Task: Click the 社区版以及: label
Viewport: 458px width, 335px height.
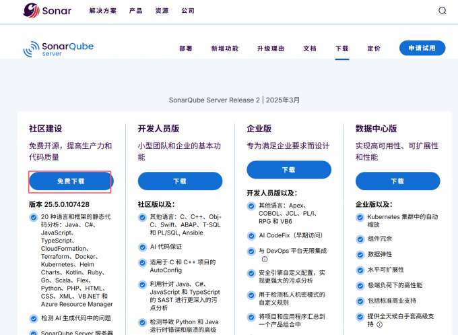Action: (156, 204)
